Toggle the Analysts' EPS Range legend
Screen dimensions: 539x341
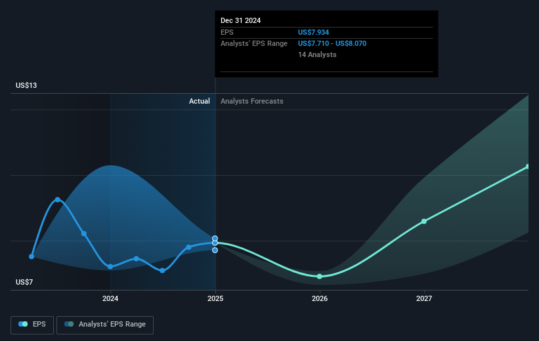[105, 325]
